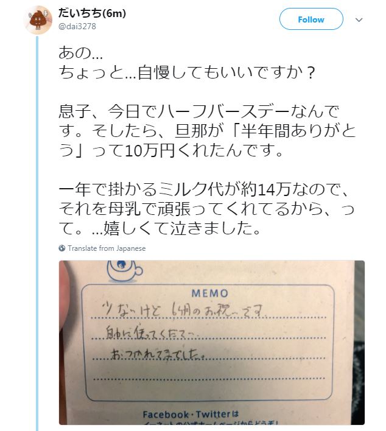Follow the @dai3278 account
386x431 pixels.
click(311, 19)
